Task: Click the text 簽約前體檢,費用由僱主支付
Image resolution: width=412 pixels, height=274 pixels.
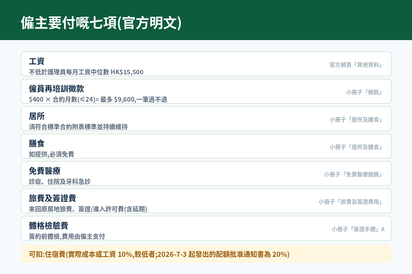Action: 67,236
